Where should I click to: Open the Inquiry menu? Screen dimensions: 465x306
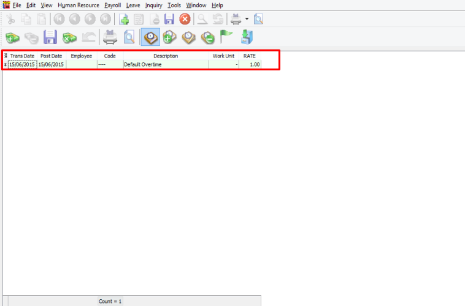click(x=153, y=5)
